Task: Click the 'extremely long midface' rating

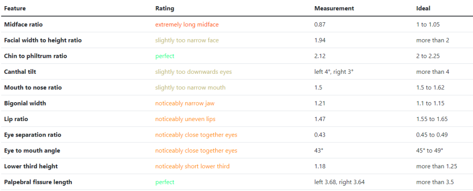Action: (187, 25)
